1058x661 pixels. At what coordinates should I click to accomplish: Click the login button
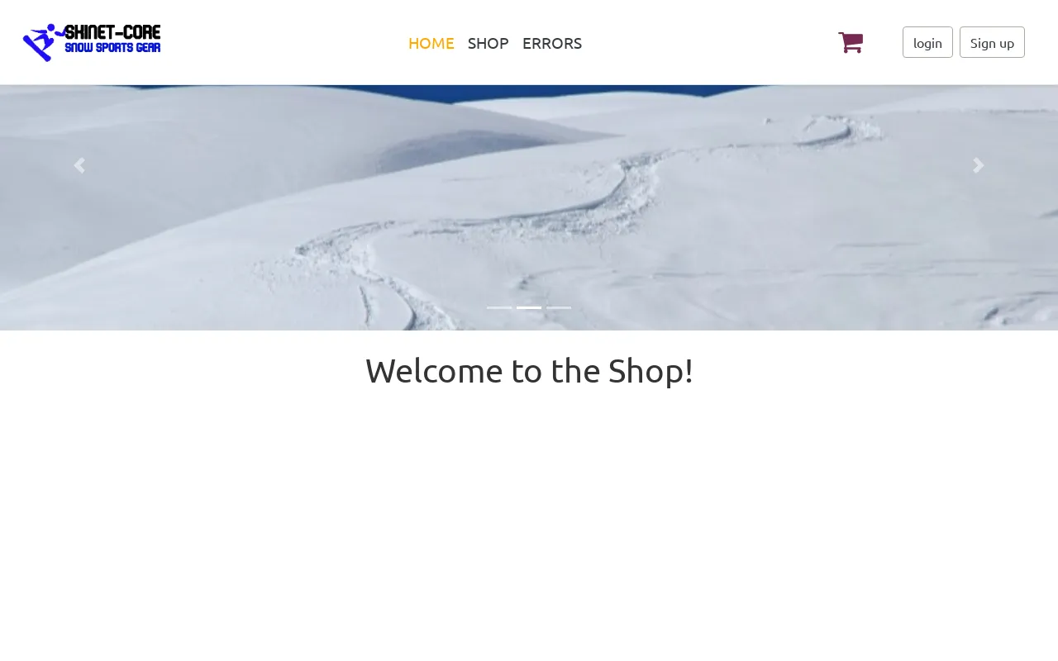pos(927,42)
